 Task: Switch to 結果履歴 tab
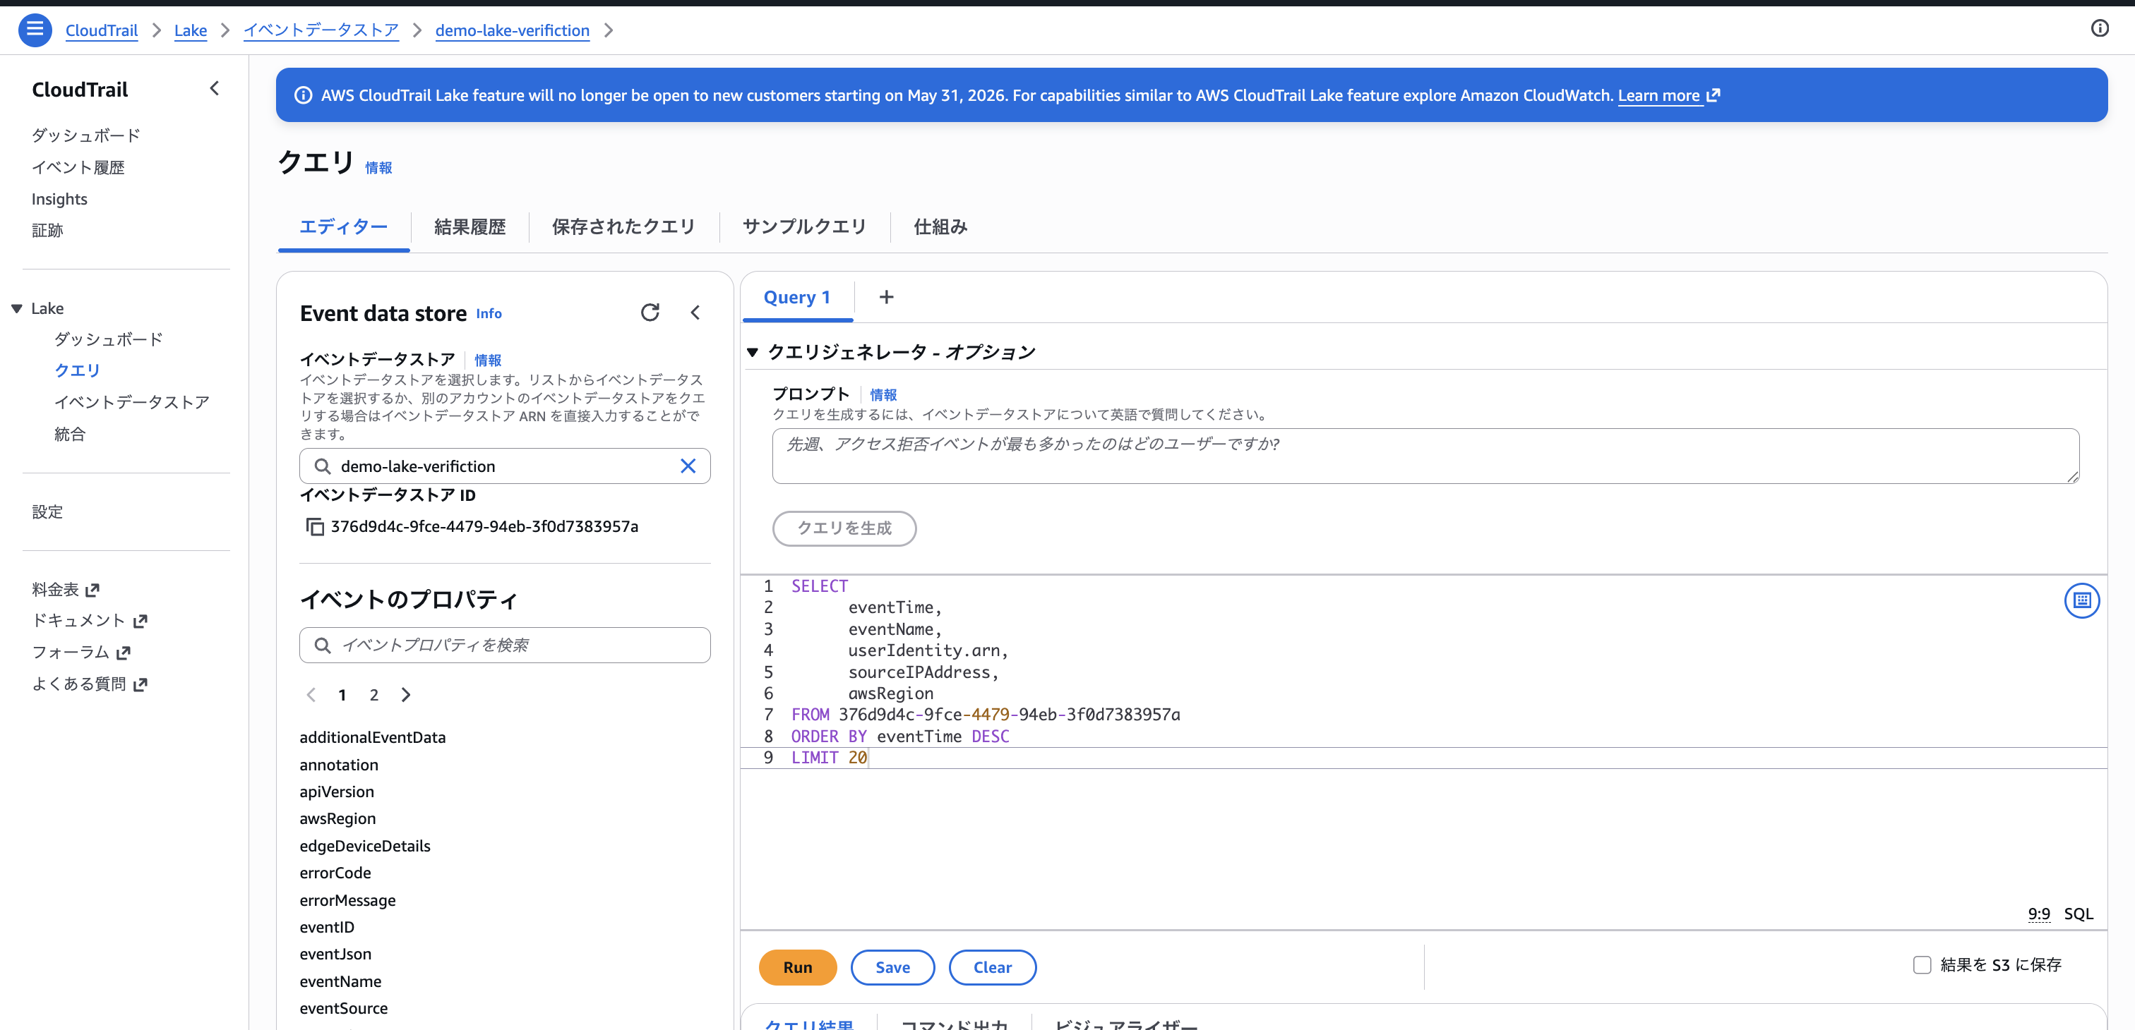[x=469, y=227]
